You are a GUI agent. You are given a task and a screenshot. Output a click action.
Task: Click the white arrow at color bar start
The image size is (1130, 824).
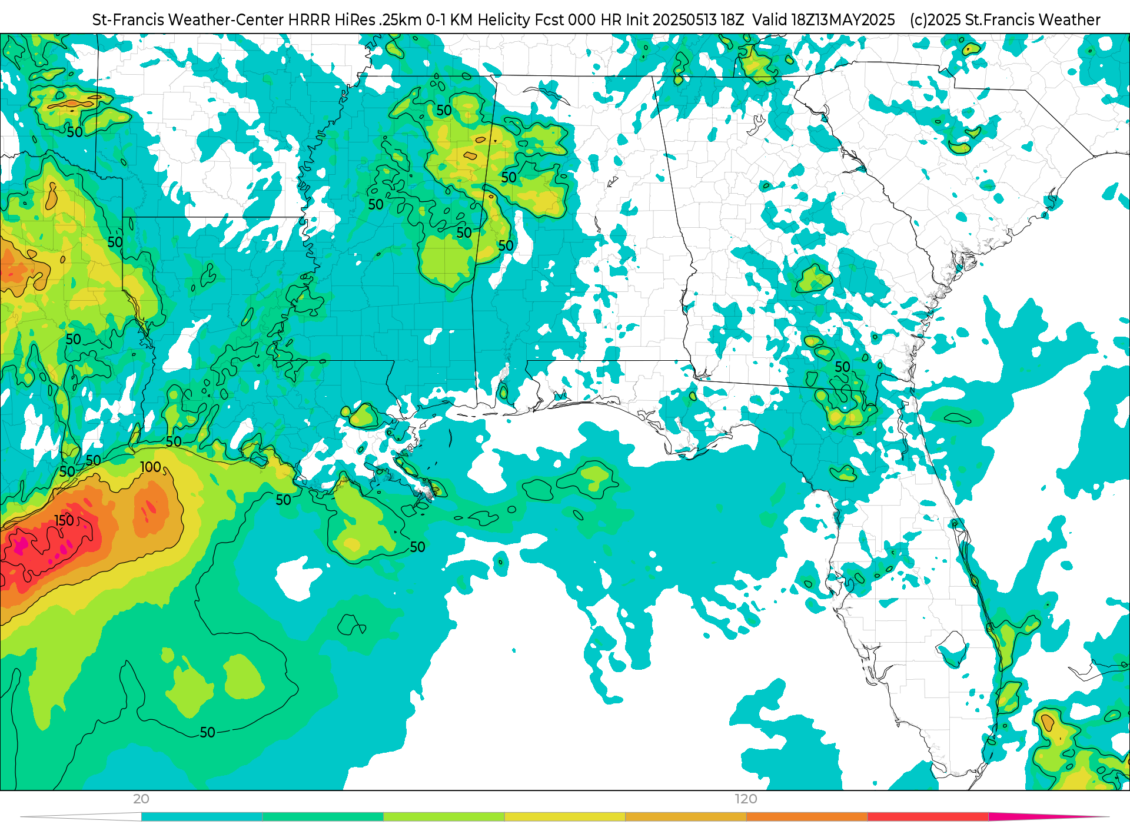[x=81, y=817]
